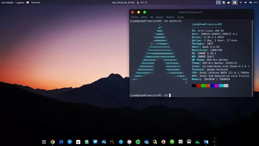Click the 'Shell: bash 4.4.19' line

(x=205, y=47)
